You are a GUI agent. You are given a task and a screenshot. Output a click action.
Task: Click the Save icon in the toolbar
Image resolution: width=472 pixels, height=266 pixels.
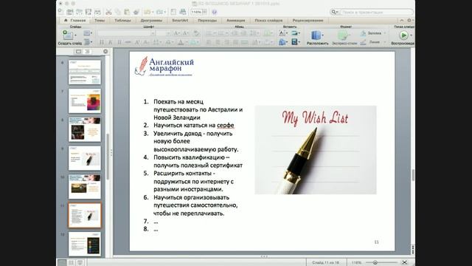point(88,12)
